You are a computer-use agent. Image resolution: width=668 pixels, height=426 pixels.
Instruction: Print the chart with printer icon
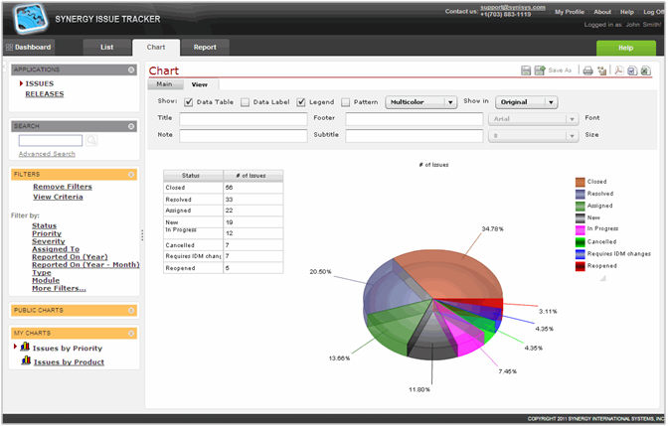click(x=587, y=71)
